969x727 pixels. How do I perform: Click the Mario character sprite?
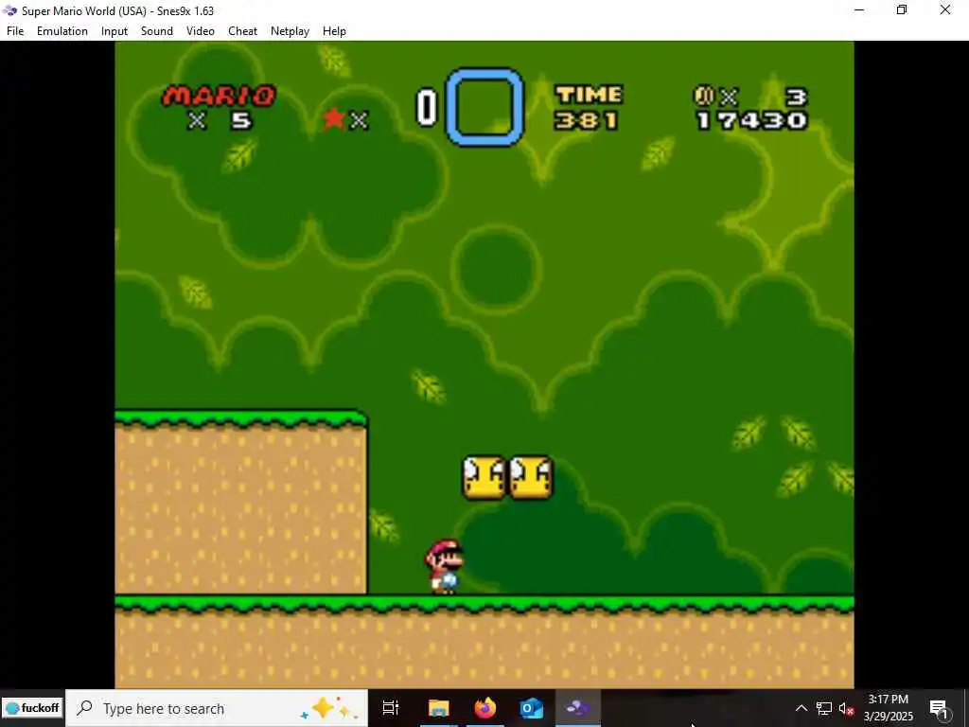(445, 566)
